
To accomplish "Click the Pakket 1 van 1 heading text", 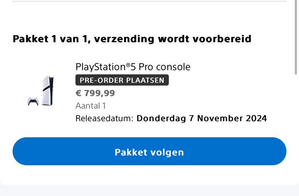I will 51,39.
